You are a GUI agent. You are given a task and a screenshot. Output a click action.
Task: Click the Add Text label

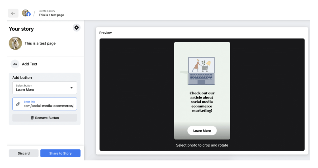(x=30, y=64)
